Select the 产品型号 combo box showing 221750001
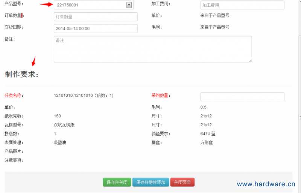This screenshot has height=193, width=301. coord(90,5)
